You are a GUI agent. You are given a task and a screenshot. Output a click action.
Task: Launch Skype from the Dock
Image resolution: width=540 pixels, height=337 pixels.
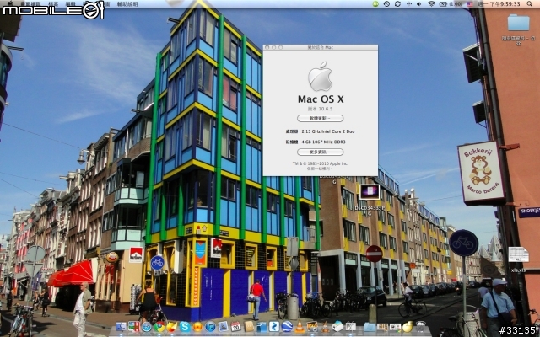(185, 326)
